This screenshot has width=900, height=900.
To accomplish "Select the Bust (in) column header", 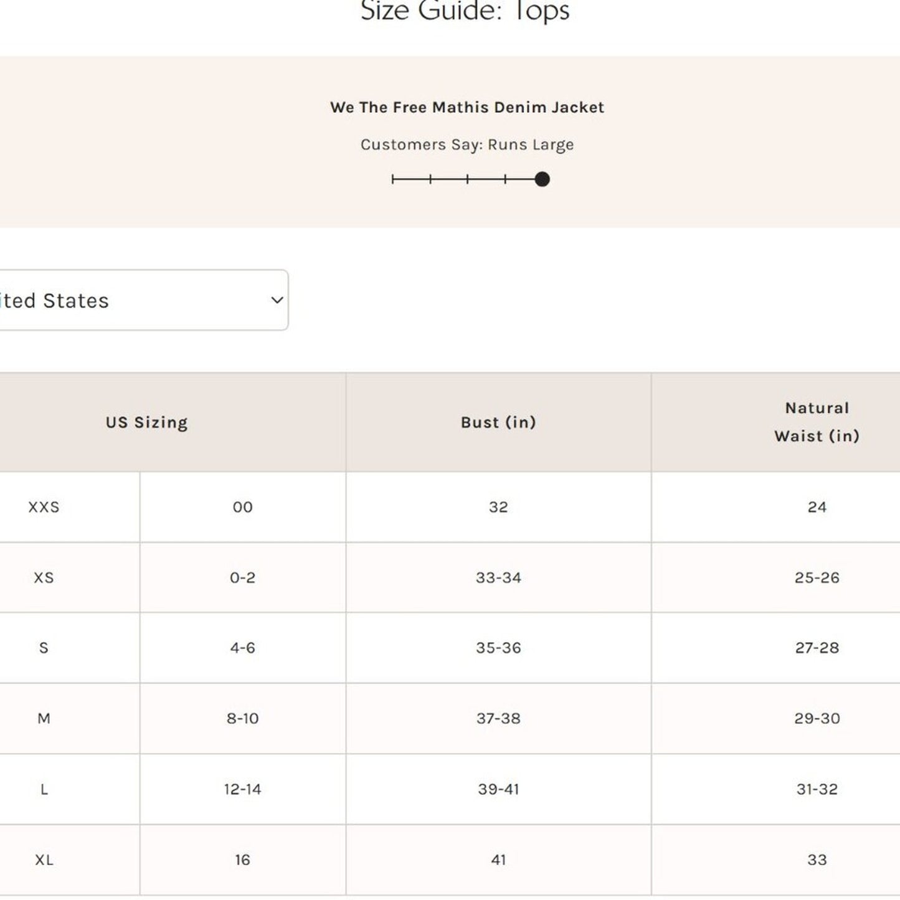I will click(x=498, y=422).
